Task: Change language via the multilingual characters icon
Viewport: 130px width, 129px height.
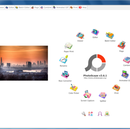Action: [90, 114]
